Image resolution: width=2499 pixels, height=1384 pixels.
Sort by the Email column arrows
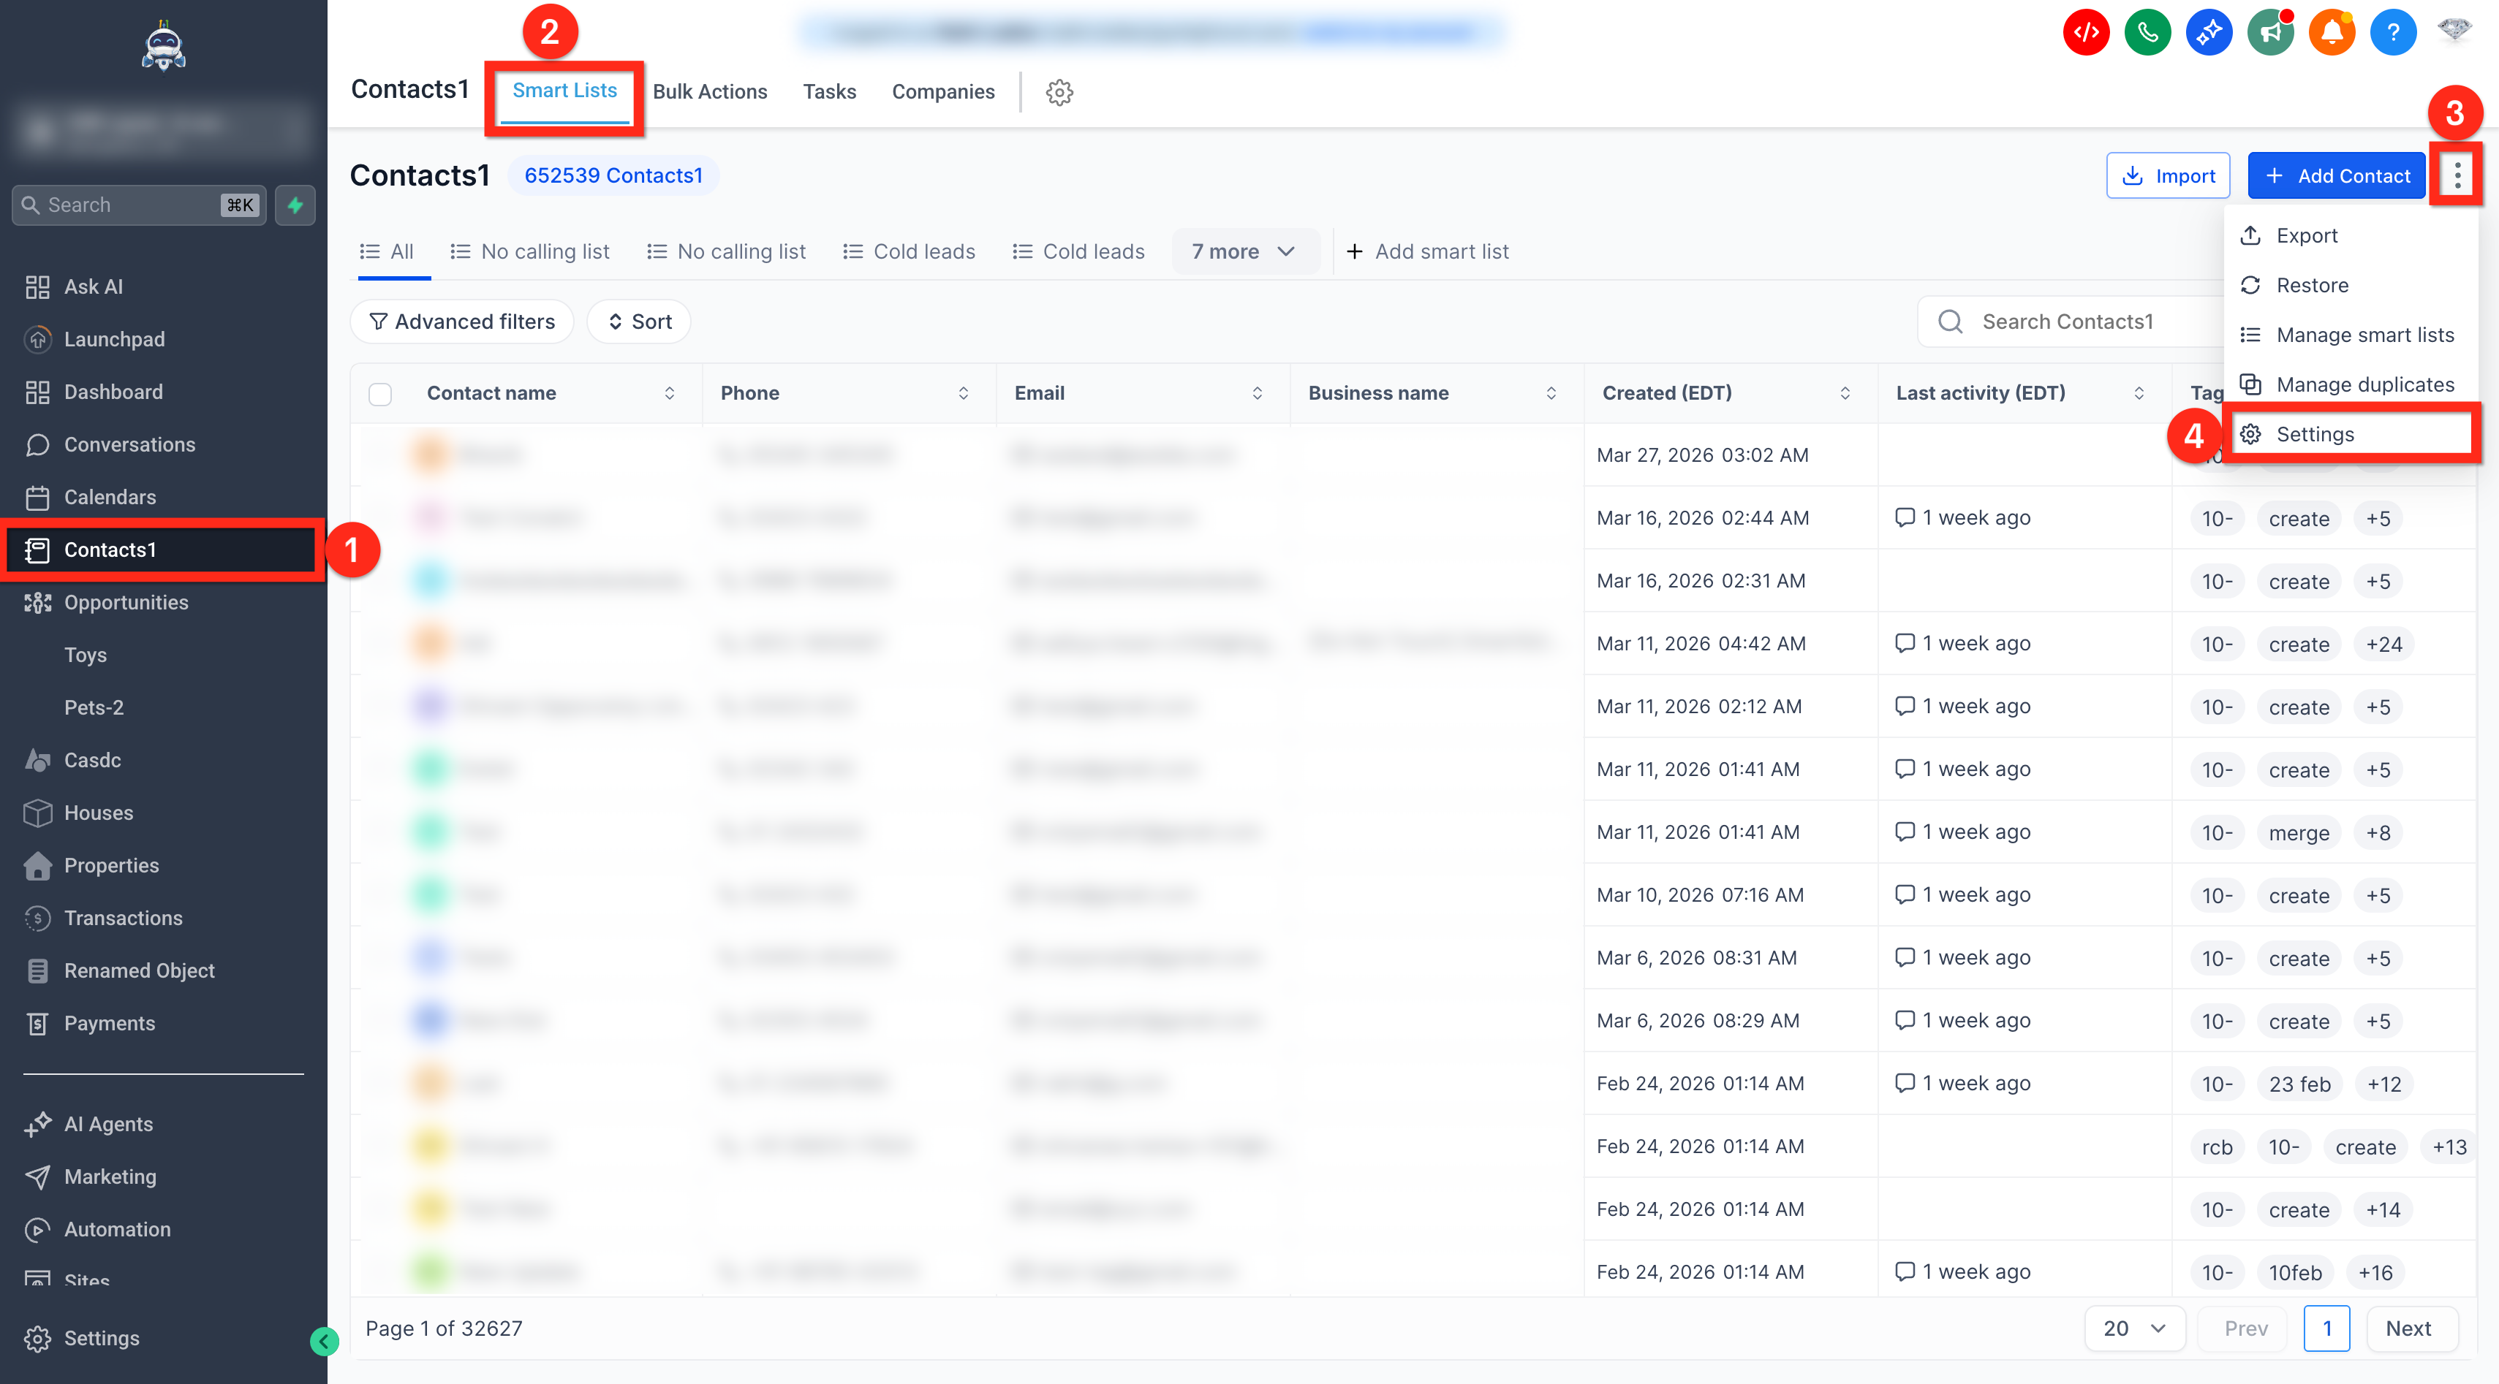1258,394
